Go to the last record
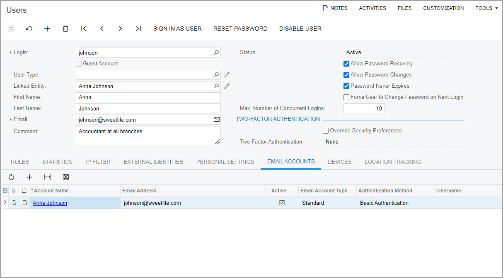 pyautogui.click(x=138, y=29)
